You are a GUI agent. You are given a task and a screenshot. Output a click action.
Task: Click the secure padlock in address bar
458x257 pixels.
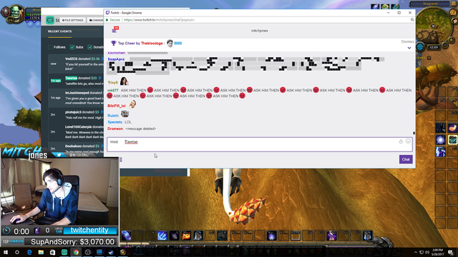point(107,20)
